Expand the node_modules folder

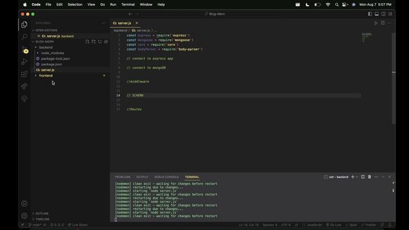52,53
